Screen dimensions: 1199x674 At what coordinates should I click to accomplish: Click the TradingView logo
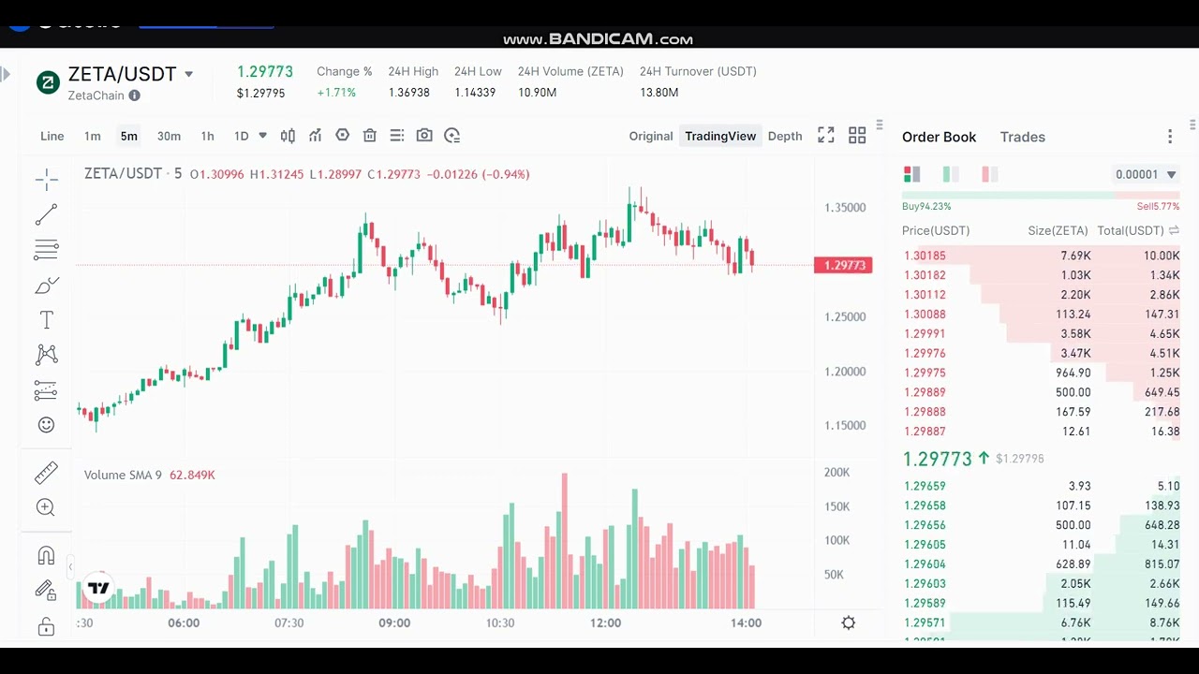(x=98, y=589)
